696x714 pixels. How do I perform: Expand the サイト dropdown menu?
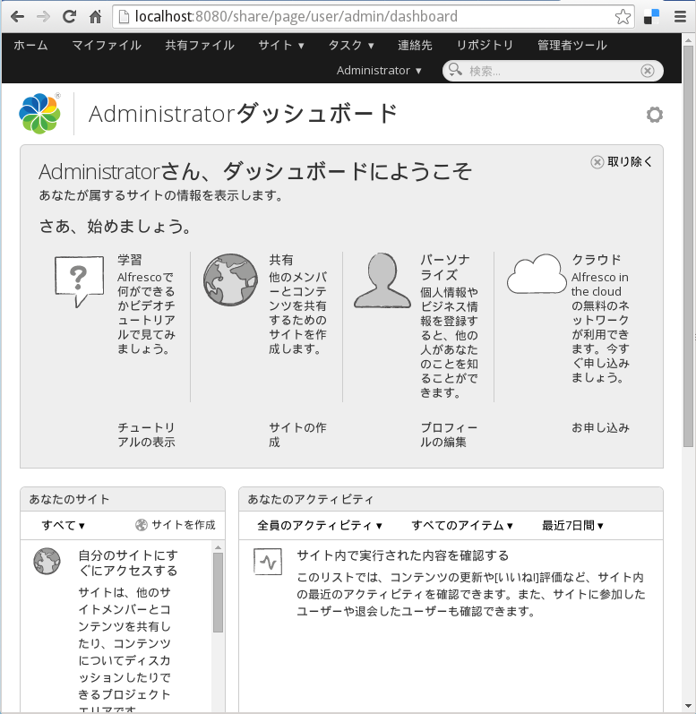coord(281,45)
